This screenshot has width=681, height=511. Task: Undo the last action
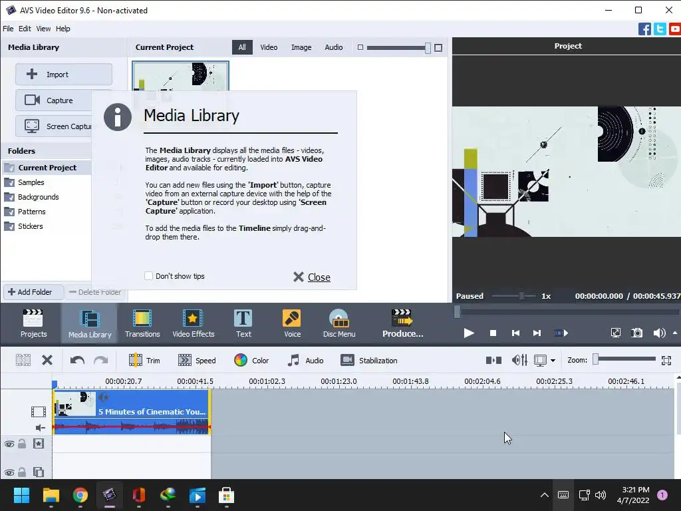(77, 360)
